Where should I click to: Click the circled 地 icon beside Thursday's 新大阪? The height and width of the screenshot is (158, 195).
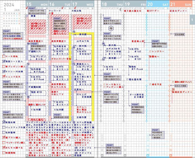pyautogui.click(x=103, y=44)
